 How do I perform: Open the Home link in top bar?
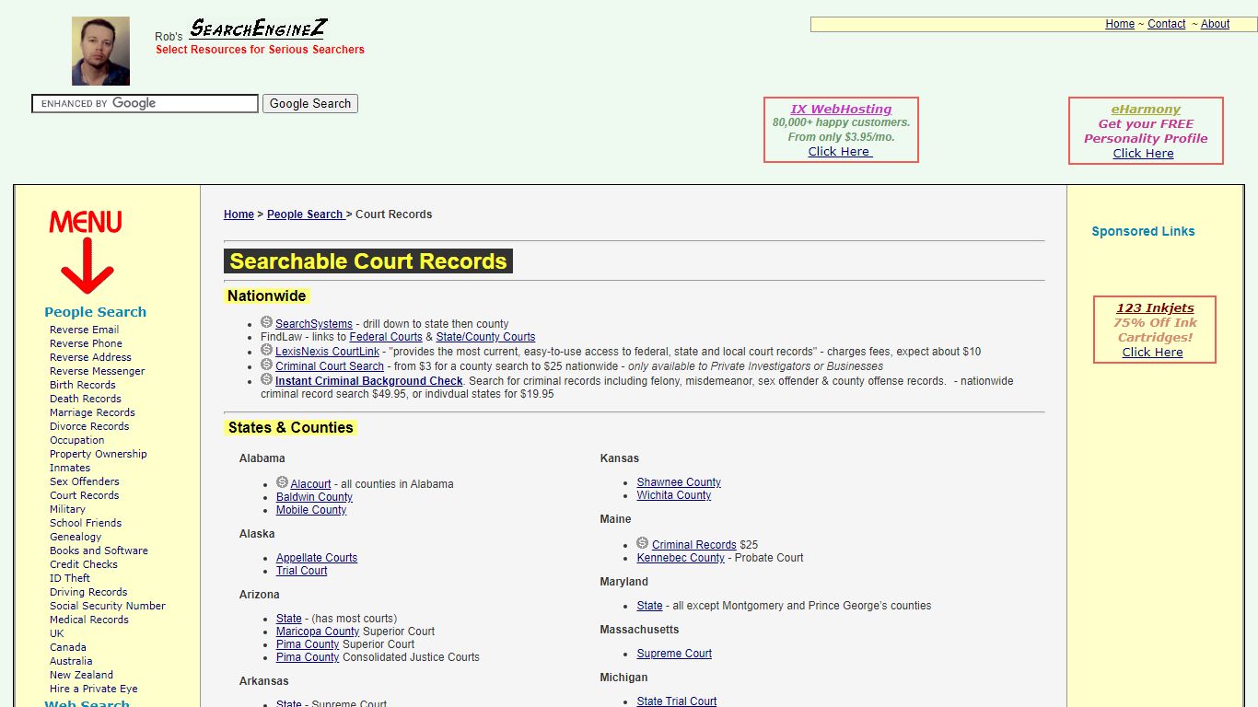[x=1120, y=24]
